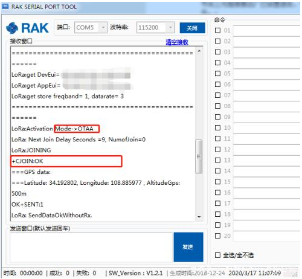The height and width of the screenshot is (279, 302).
Task: Click the RAK logo
Action: coord(27,28)
